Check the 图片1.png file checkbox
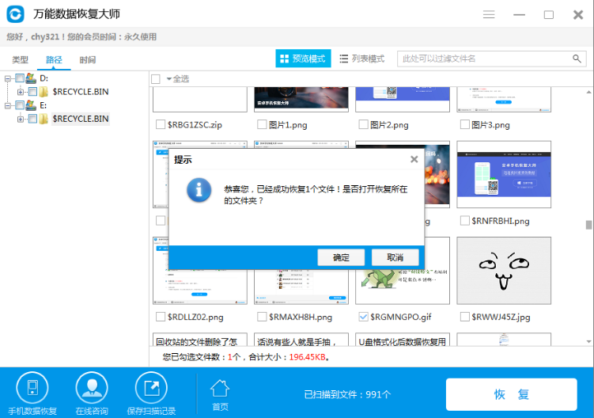Image resolution: width=594 pixels, height=418 pixels. click(262, 124)
